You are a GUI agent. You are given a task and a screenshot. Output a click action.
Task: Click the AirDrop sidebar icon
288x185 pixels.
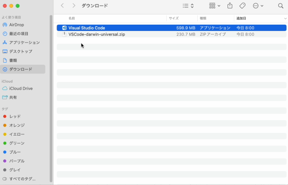click(5, 25)
